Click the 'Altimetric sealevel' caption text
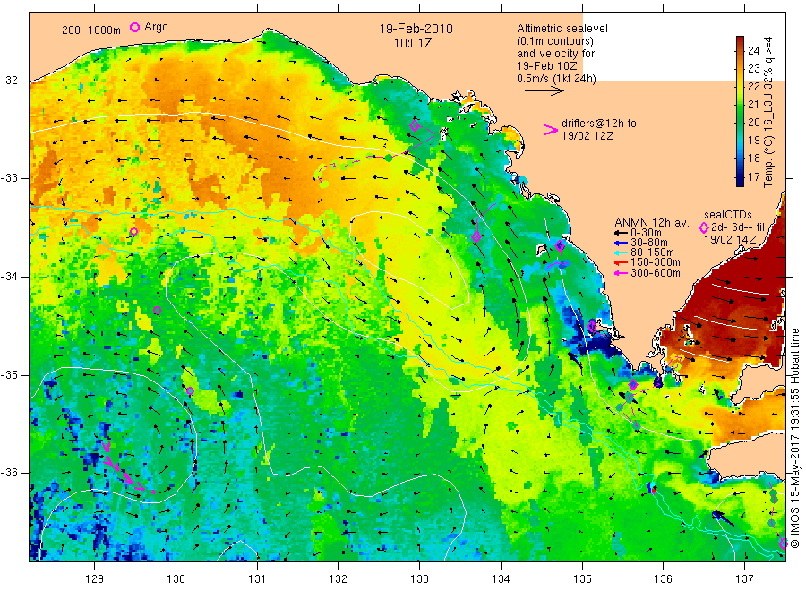This screenshot has width=806, height=591. (562, 29)
